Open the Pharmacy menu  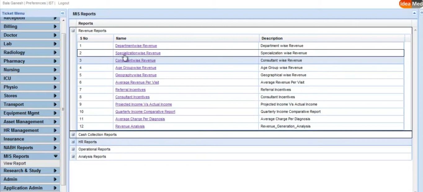point(30,61)
